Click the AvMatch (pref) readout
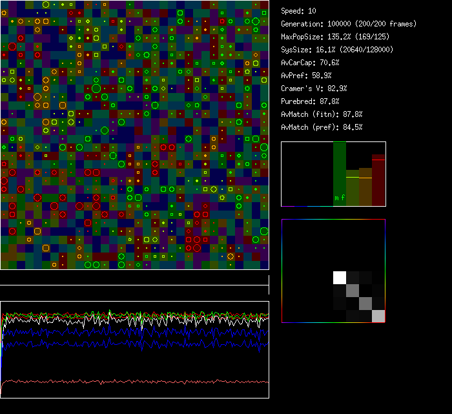The image size is (452, 414). [x=322, y=127]
